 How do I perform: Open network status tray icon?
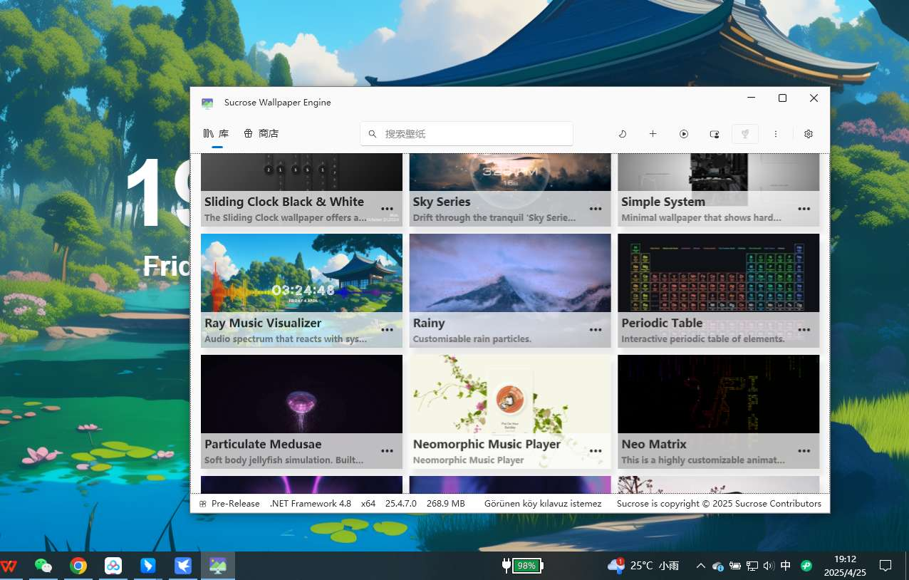pos(752,566)
